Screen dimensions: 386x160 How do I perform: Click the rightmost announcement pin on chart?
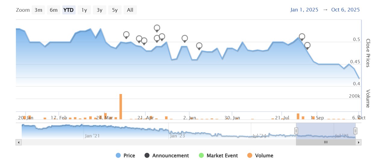coord(307,45)
